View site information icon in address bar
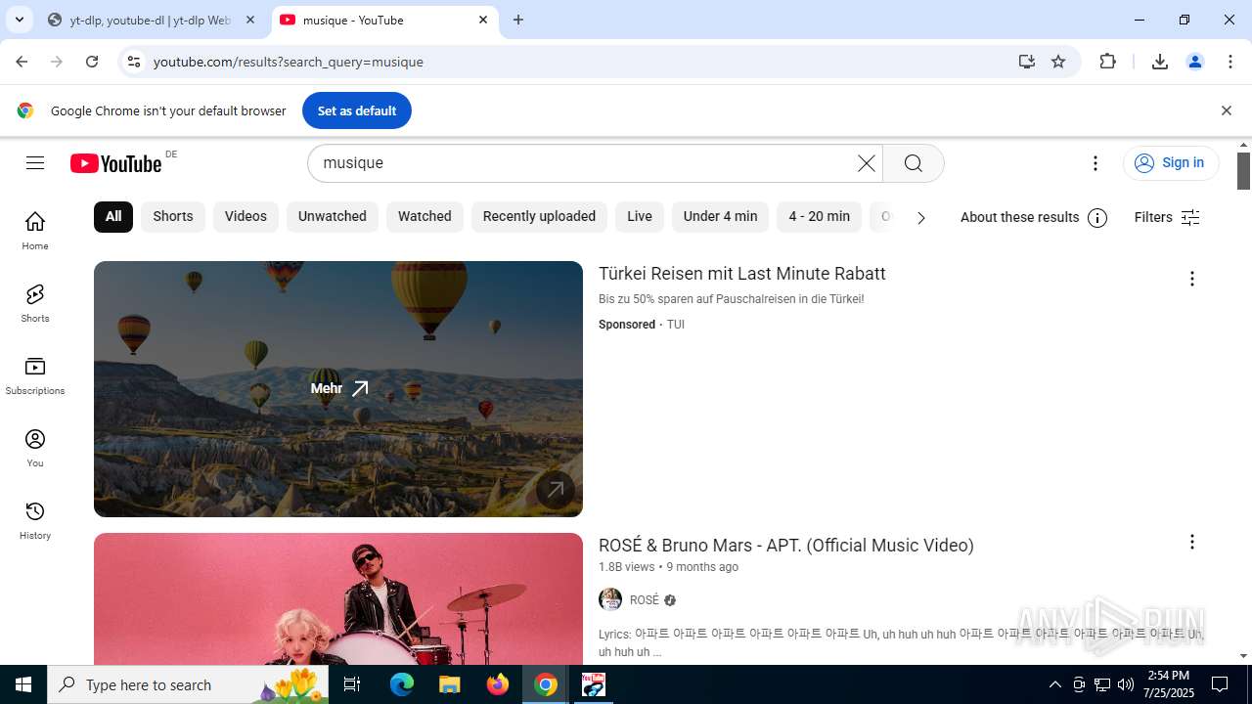Viewport: 1252px width, 704px height. point(134,62)
